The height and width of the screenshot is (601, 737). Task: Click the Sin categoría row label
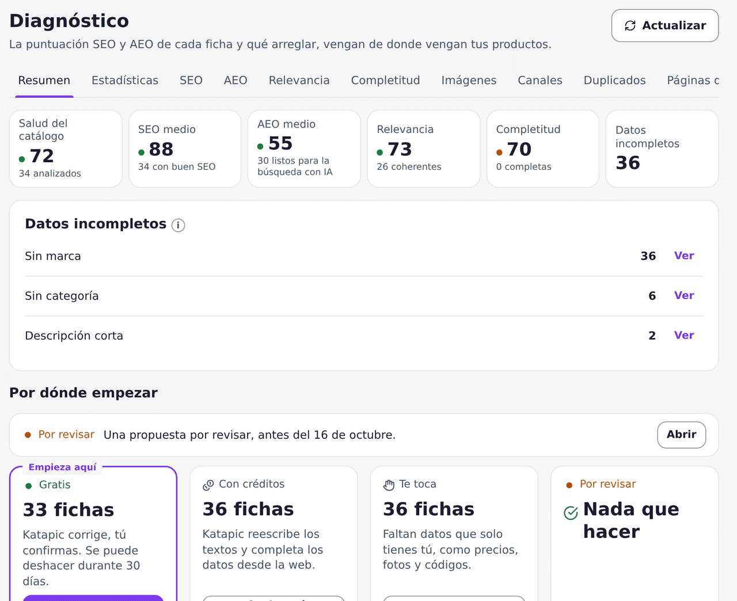pos(62,296)
